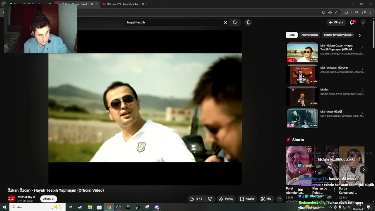Open Microsoft Store from the taskbar
This screenshot has height=211, width=375.
click(x=99, y=207)
